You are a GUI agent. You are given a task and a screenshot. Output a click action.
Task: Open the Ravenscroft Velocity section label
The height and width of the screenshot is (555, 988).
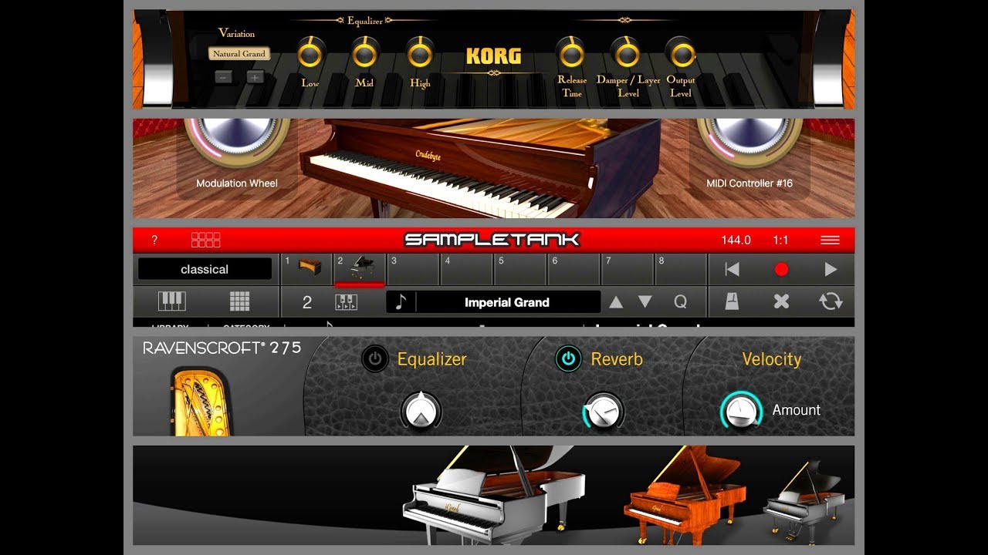[771, 359]
